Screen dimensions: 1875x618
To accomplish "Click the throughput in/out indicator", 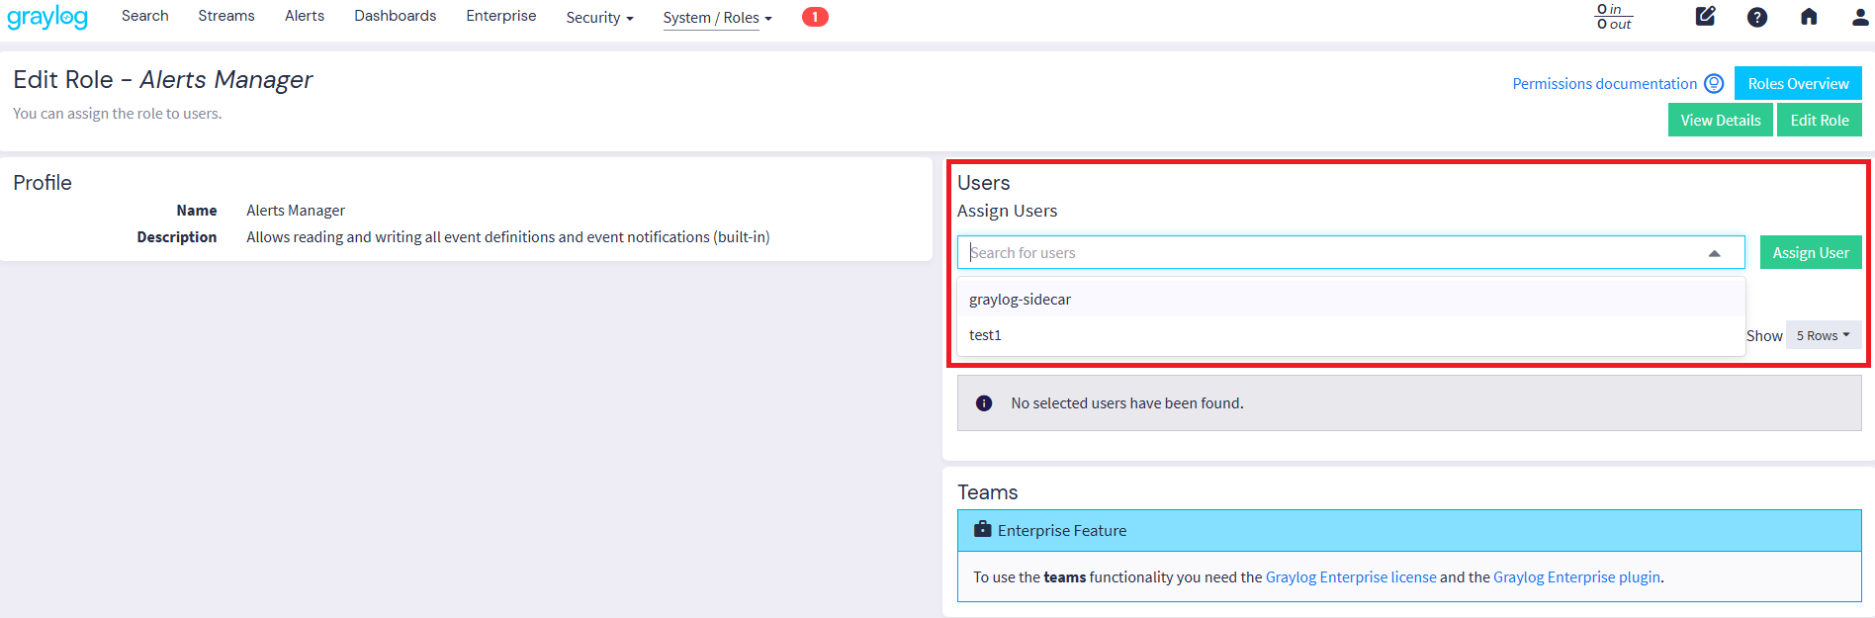I will point(1613,17).
